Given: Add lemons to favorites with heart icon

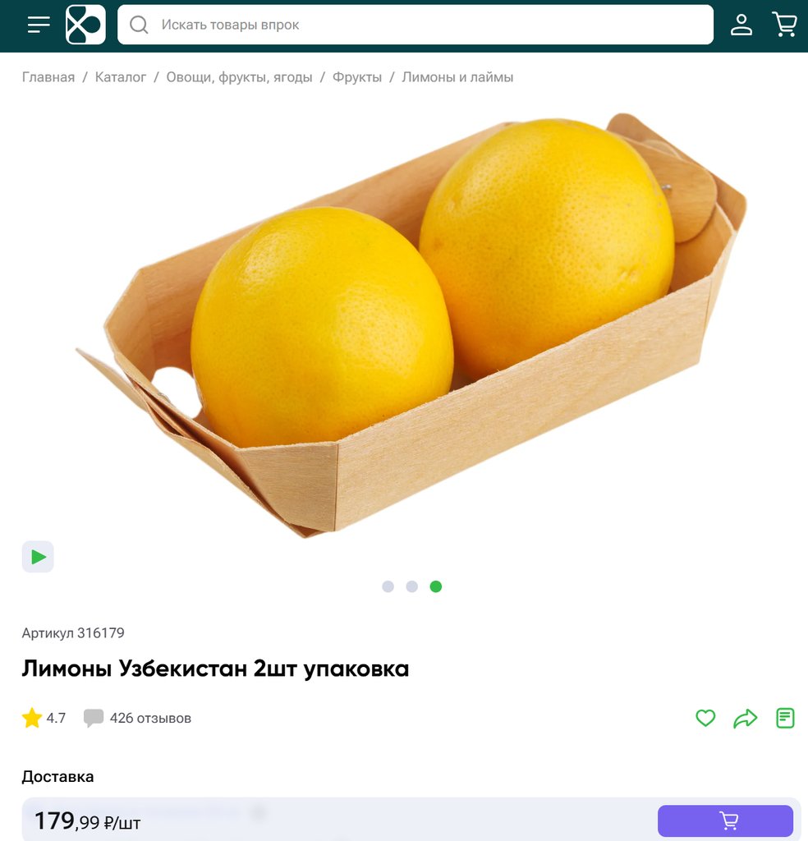Looking at the screenshot, I should (705, 718).
